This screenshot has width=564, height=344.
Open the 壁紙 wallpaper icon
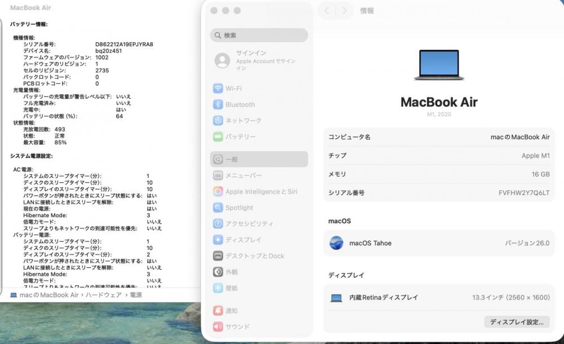coord(218,288)
